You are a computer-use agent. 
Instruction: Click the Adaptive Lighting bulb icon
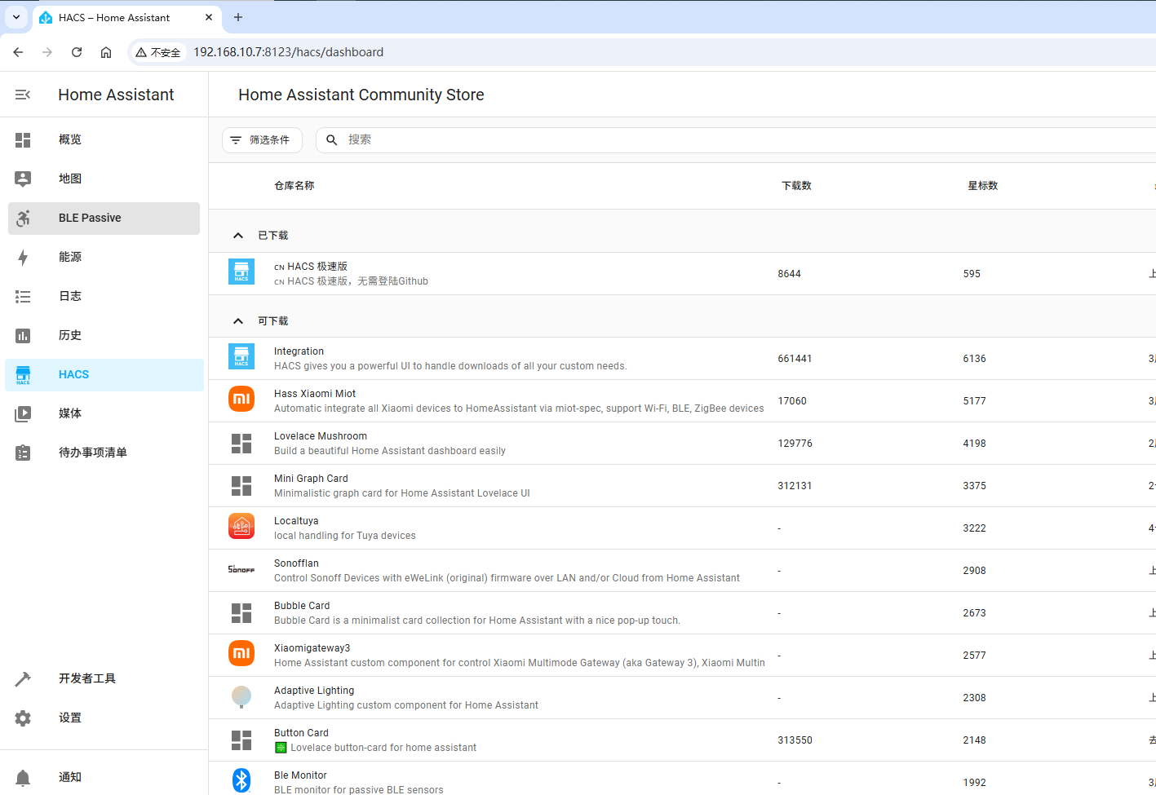point(241,696)
